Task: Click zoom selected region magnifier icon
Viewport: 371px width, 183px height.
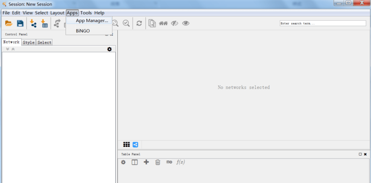Action: point(126,23)
